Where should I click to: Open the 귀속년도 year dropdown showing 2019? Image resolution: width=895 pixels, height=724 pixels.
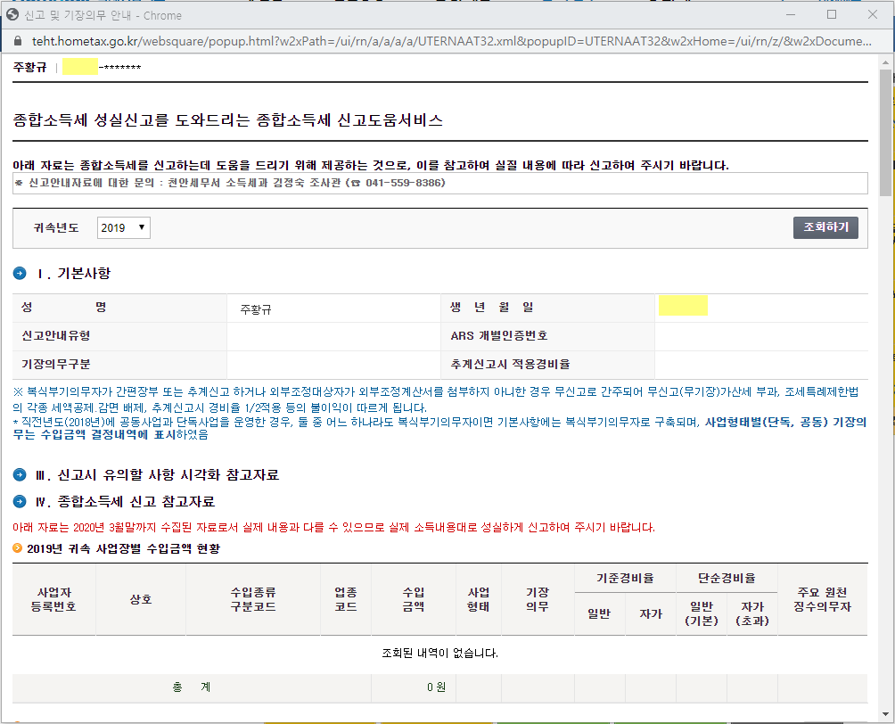tap(124, 228)
